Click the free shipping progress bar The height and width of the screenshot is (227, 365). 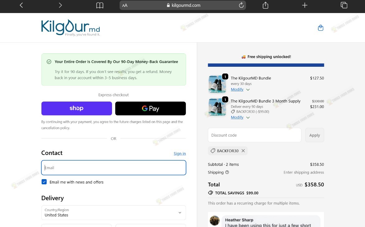(x=266, y=65)
